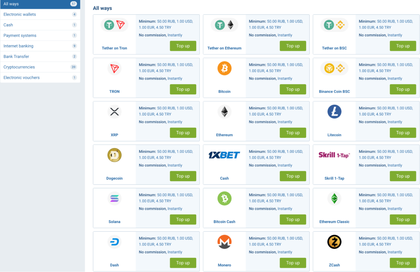
Task: Click the Ethereum Classic green logo
Action: (334, 199)
